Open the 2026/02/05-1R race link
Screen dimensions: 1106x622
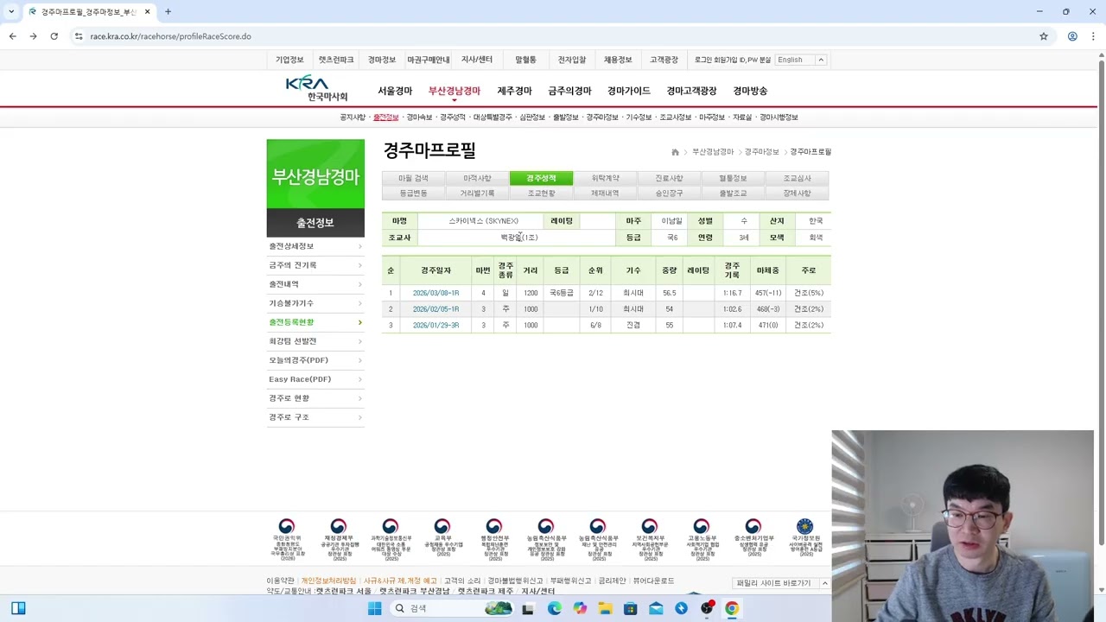click(x=435, y=309)
